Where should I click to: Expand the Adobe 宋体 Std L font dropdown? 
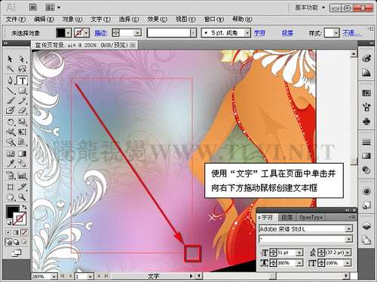pos(348,228)
